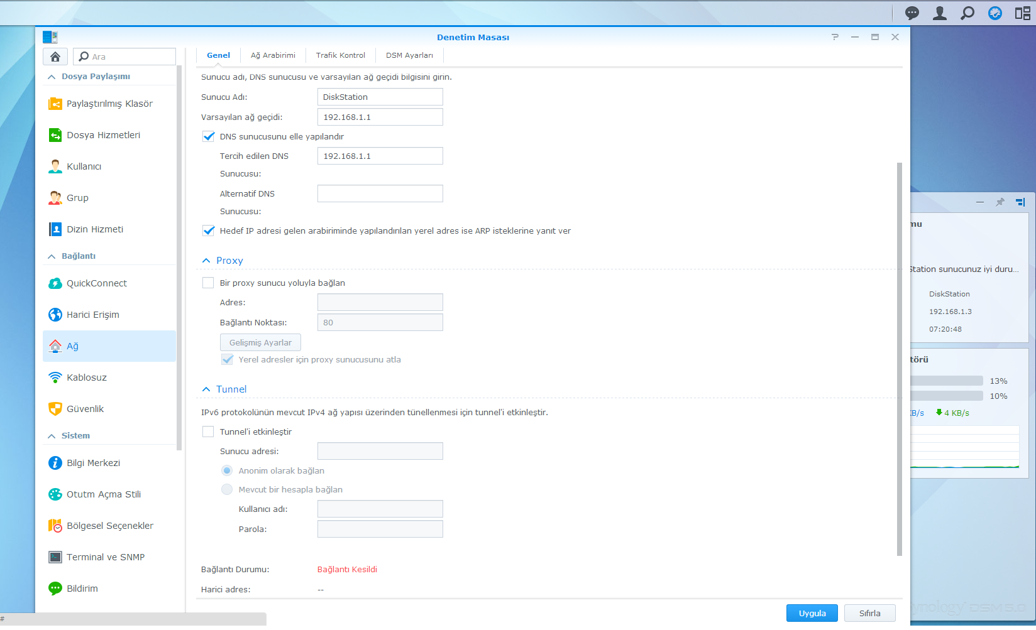Open Paylaştırılmış Klasör from the sidebar
The image size is (1036, 630).
[109, 104]
